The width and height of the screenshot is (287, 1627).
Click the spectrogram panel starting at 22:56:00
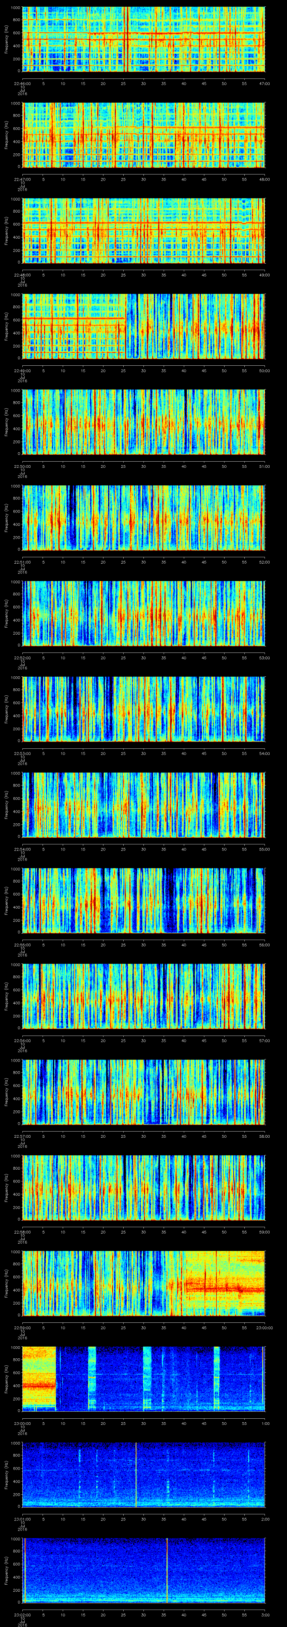point(144,996)
